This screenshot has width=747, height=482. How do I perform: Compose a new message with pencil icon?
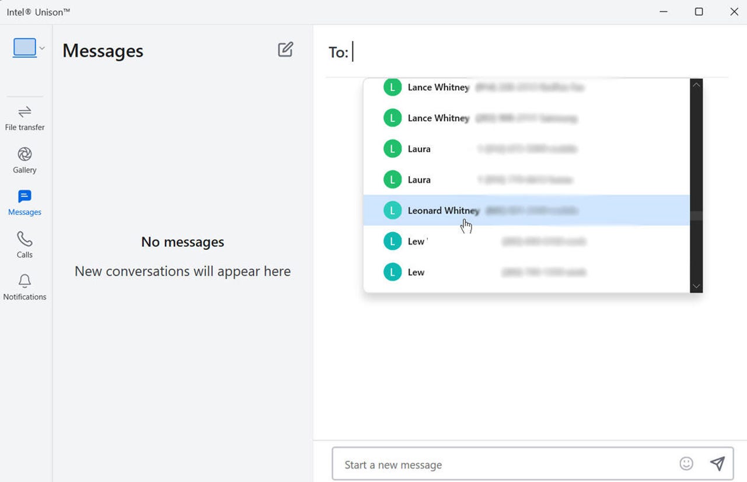[285, 50]
